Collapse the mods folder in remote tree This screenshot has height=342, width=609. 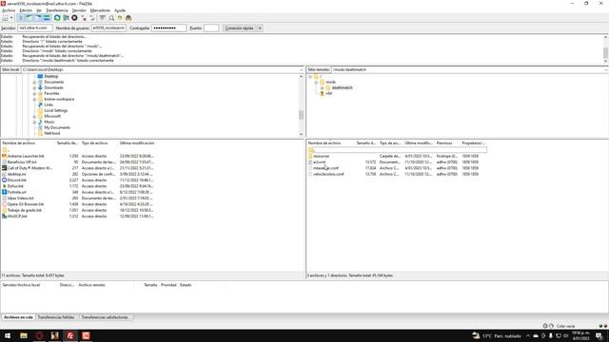316,83
